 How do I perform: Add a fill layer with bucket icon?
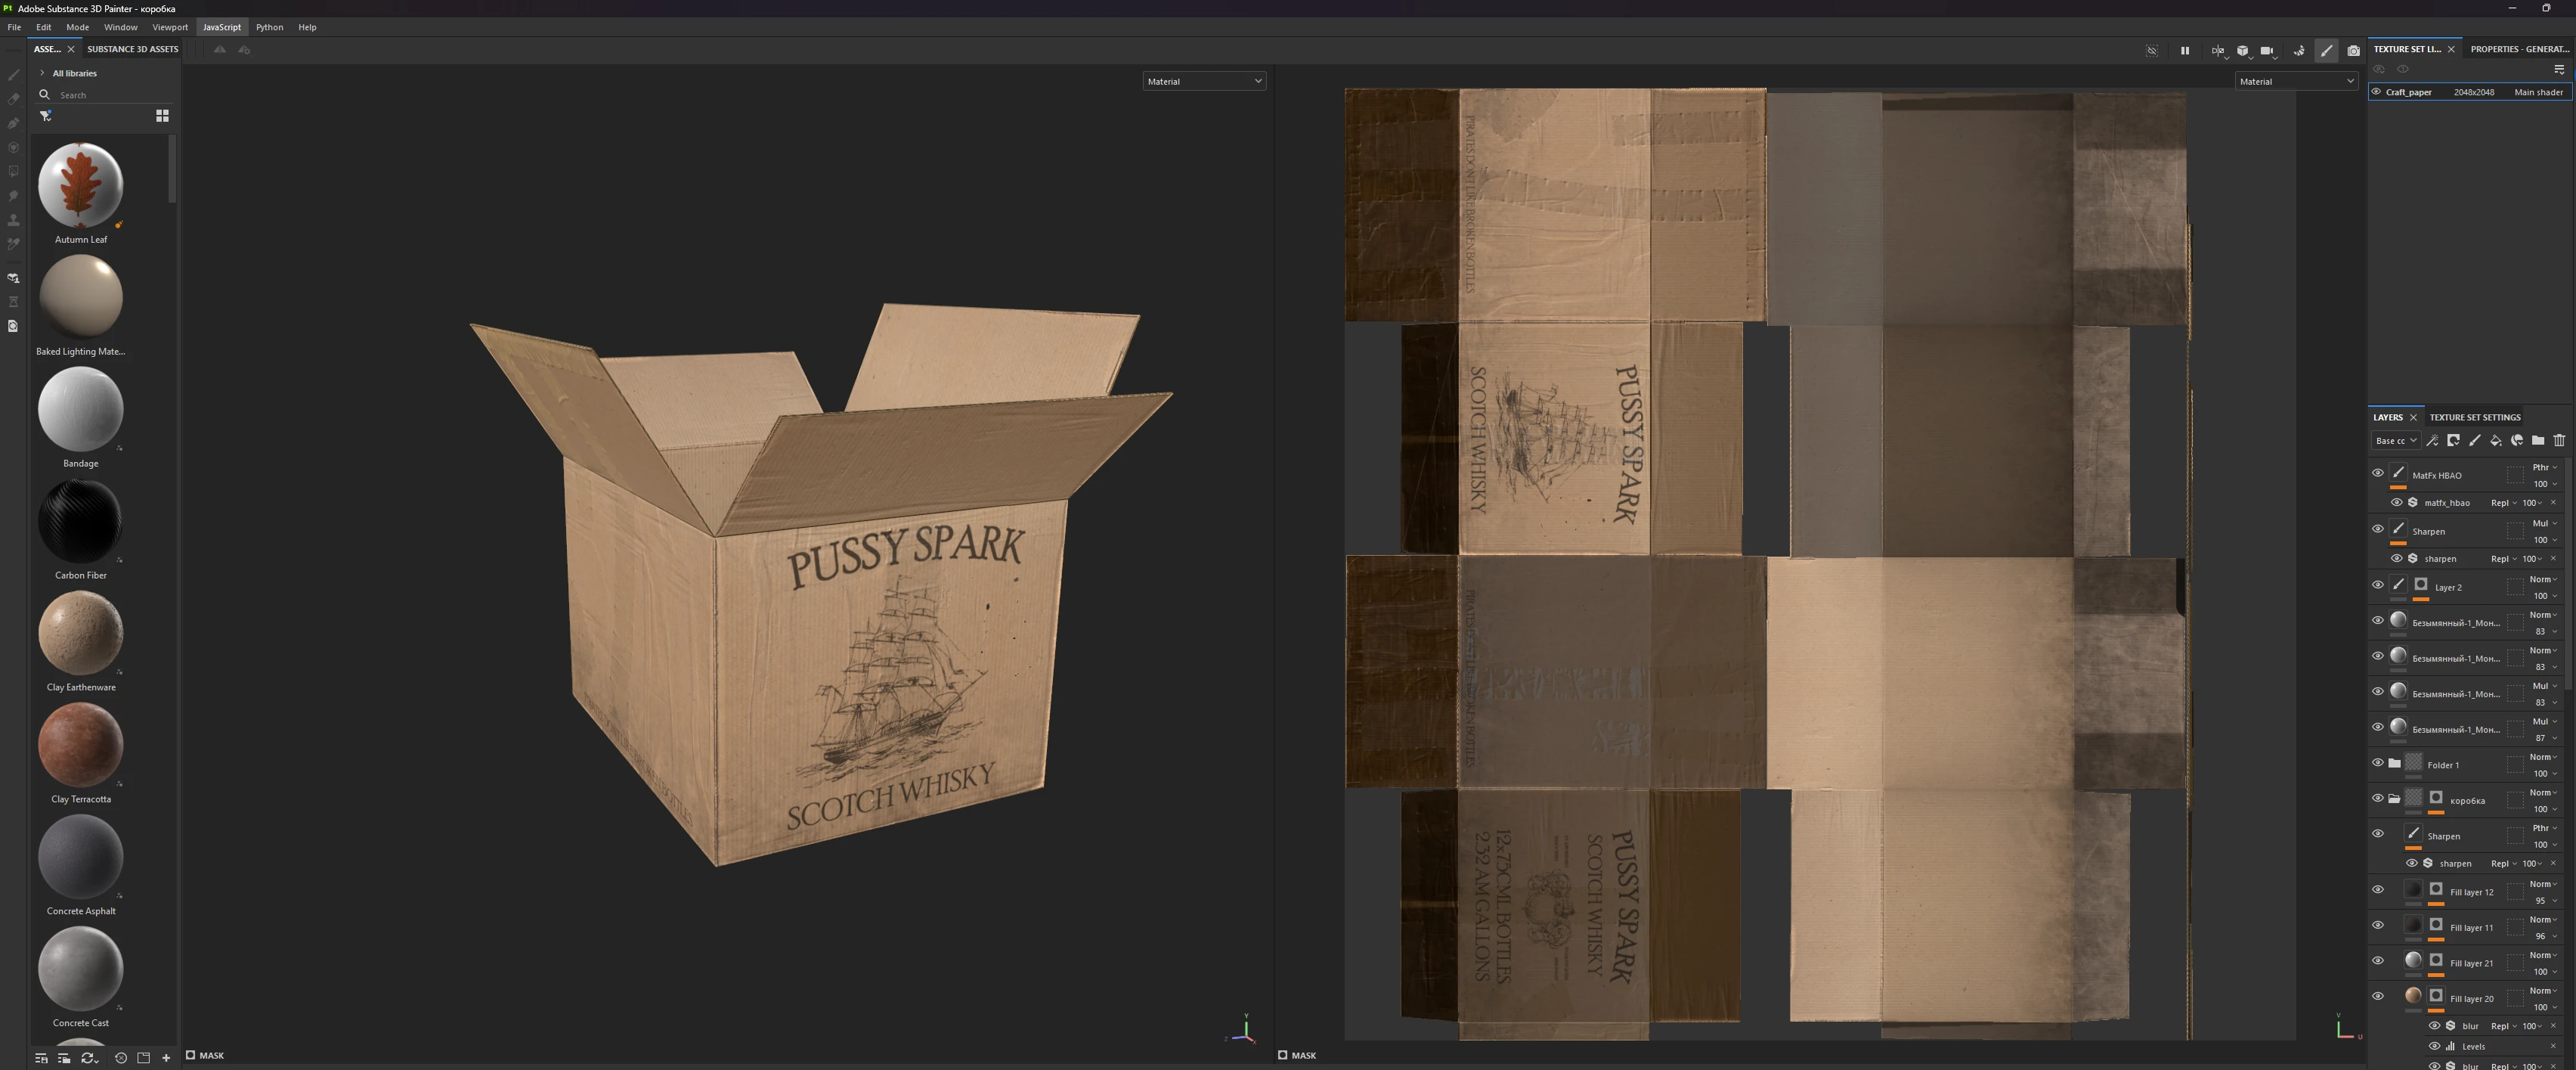[x=2495, y=441]
